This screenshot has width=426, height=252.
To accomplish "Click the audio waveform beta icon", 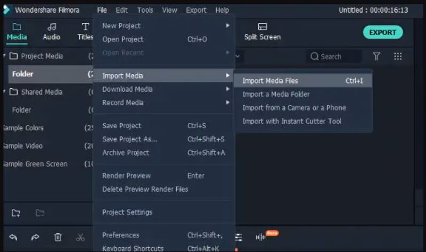I will tap(261, 237).
